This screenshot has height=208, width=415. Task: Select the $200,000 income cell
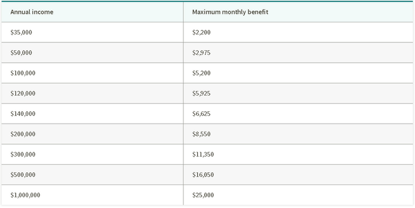[92, 134]
